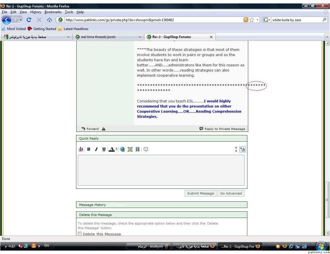Check the 'Delete this Message' checkbox
Viewport: 330px width, 254px height.
tap(80, 234)
